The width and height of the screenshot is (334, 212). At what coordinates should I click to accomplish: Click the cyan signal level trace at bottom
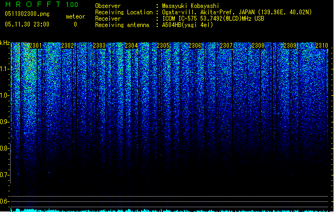(x=169, y=210)
